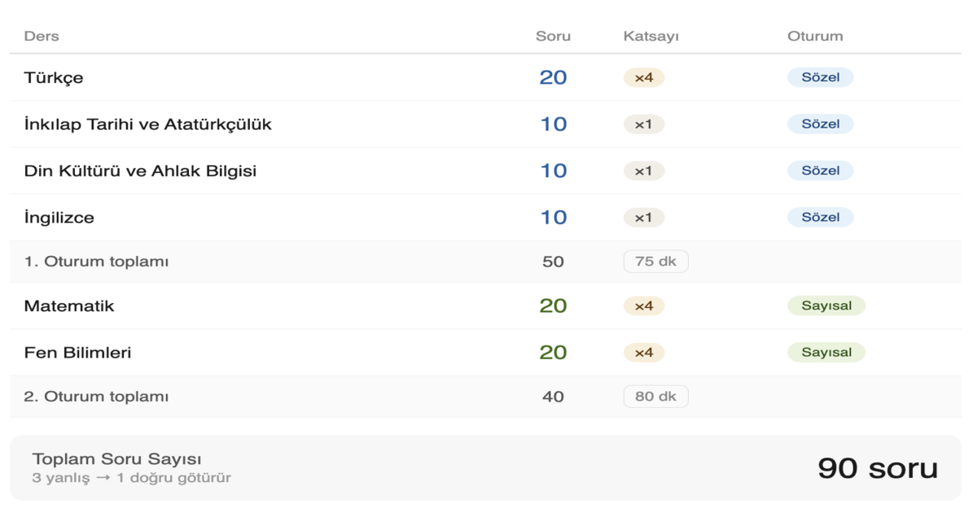
Task: Click the Sözel tag for Türkçe
Action: (x=820, y=78)
